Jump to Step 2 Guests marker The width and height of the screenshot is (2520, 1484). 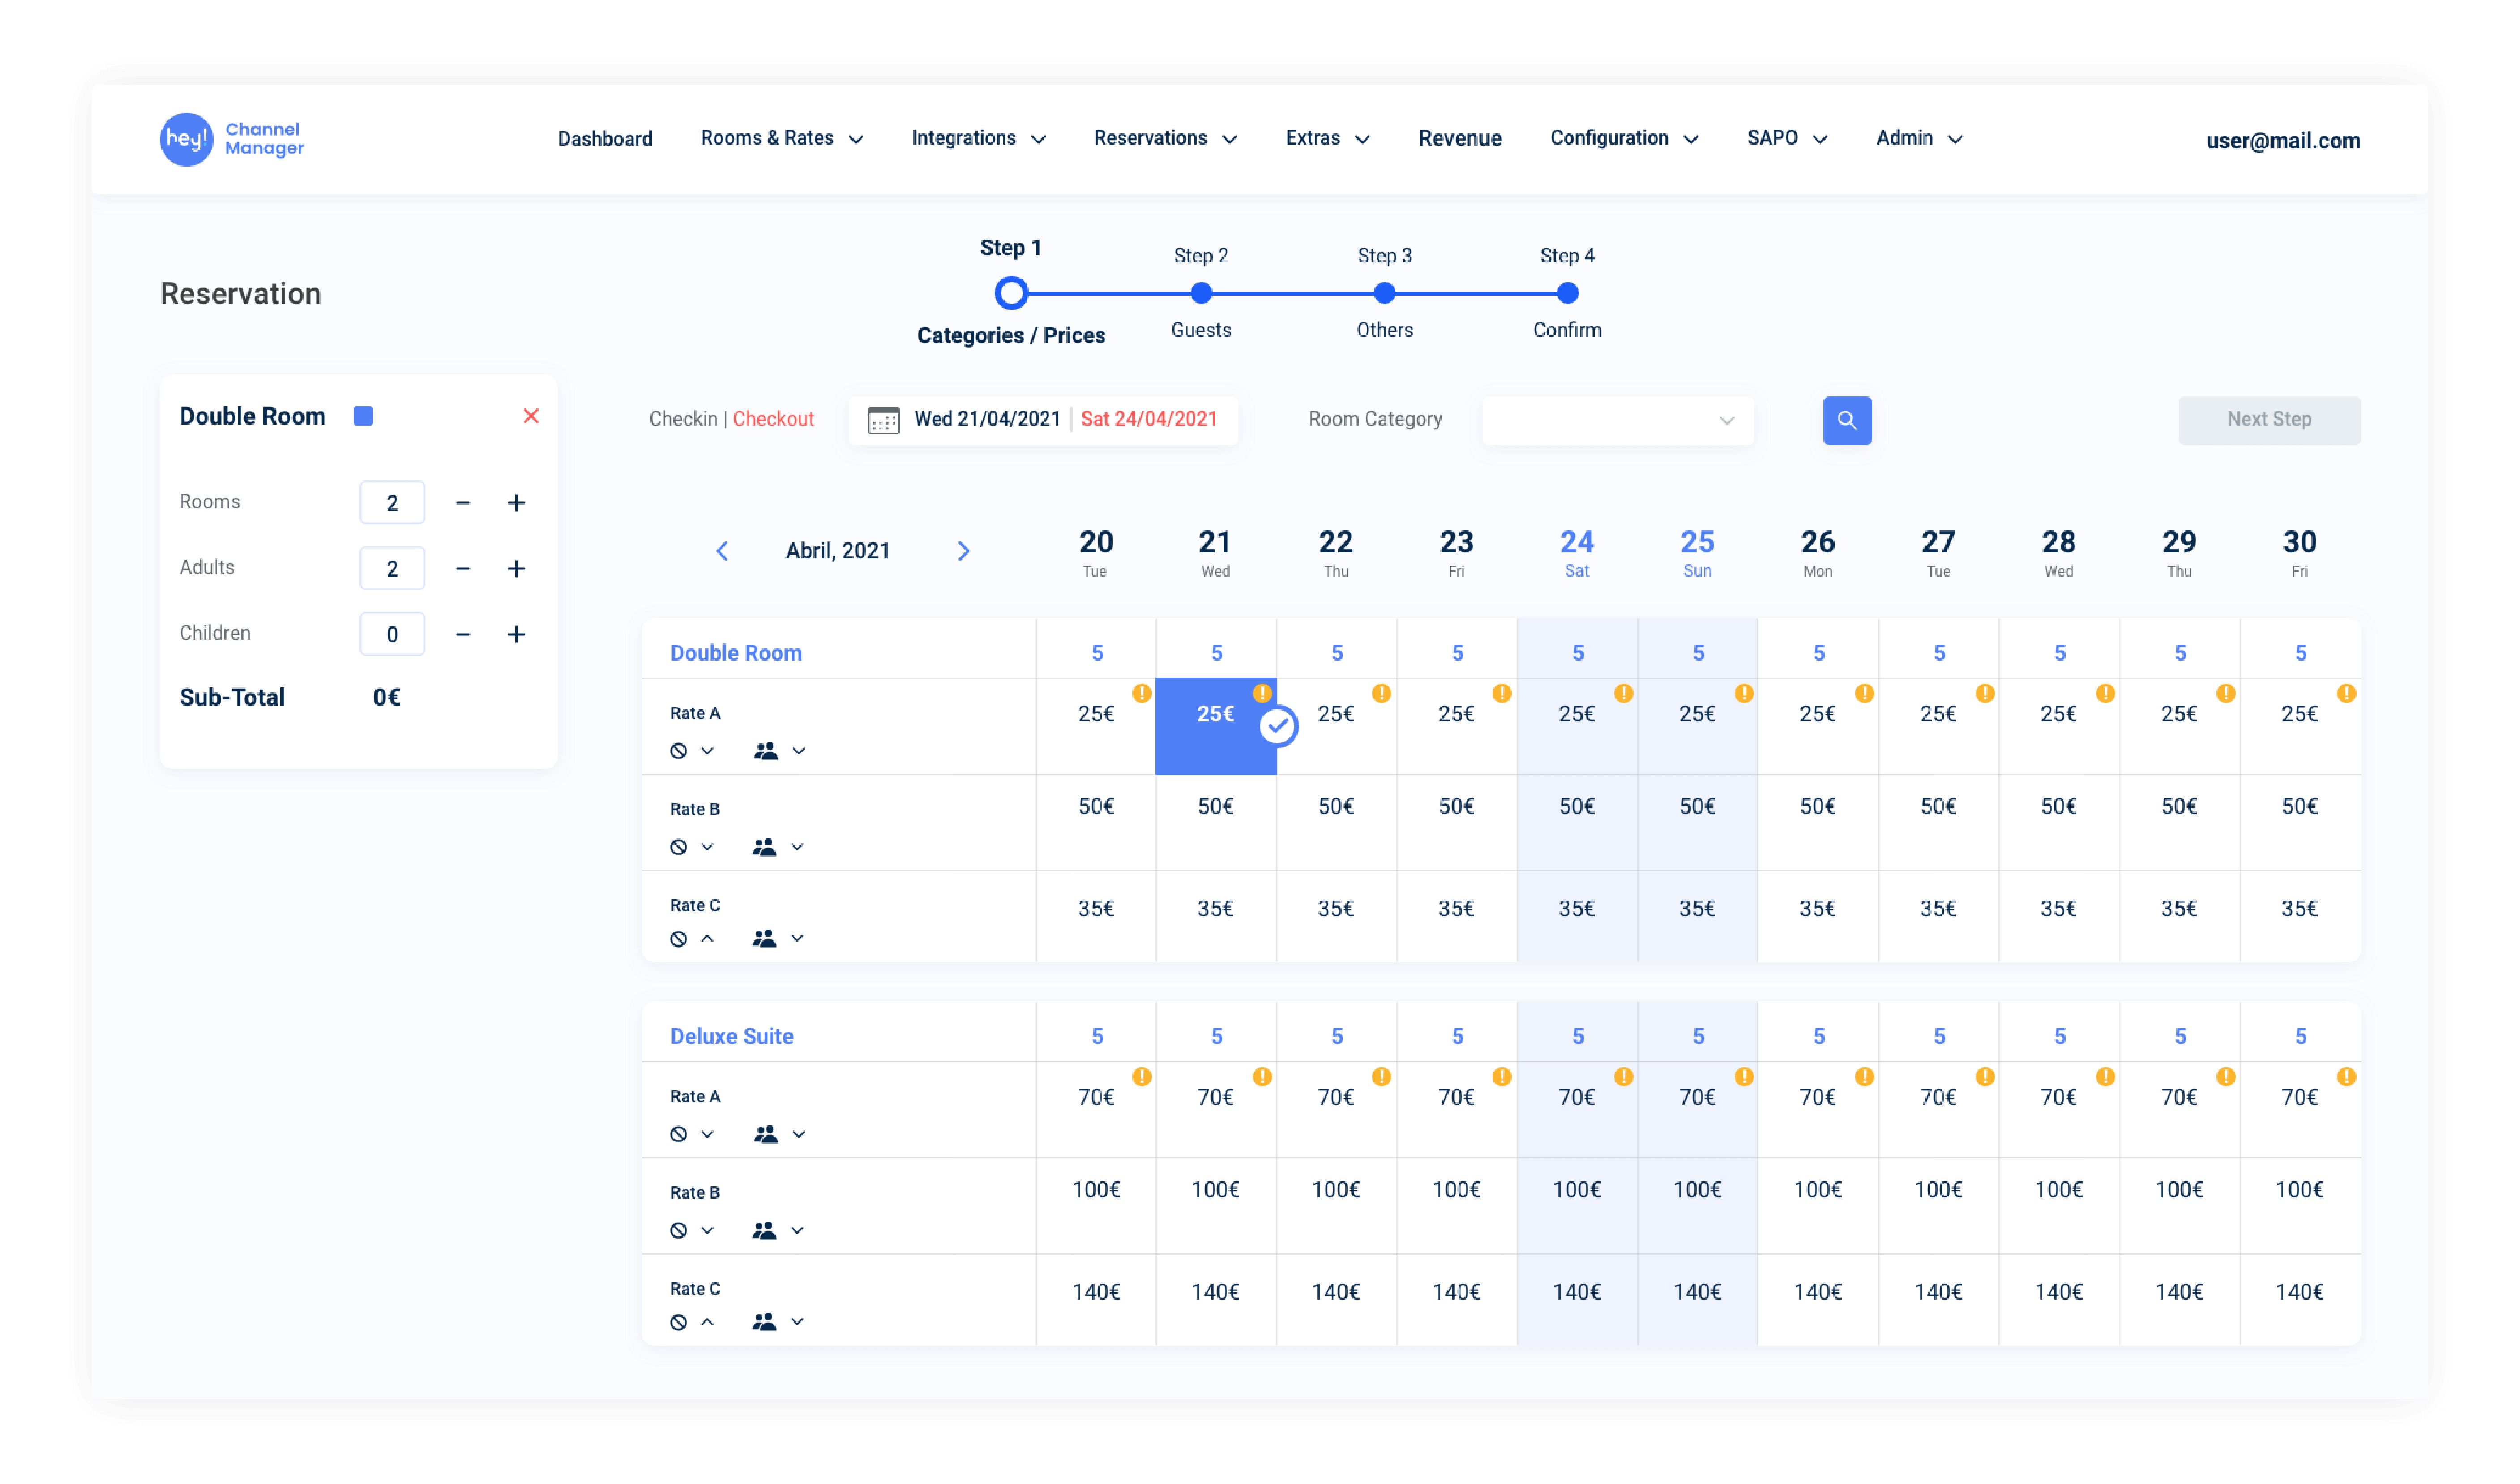coord(1201,293)
